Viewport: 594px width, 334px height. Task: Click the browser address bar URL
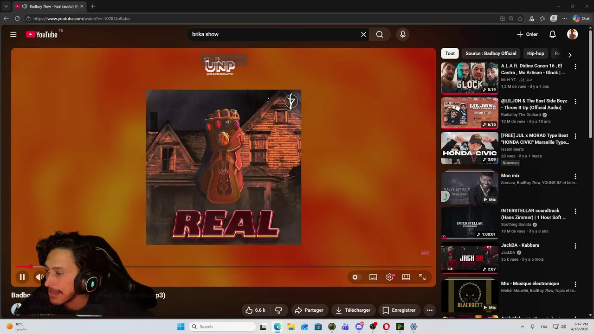coord(82,19)
